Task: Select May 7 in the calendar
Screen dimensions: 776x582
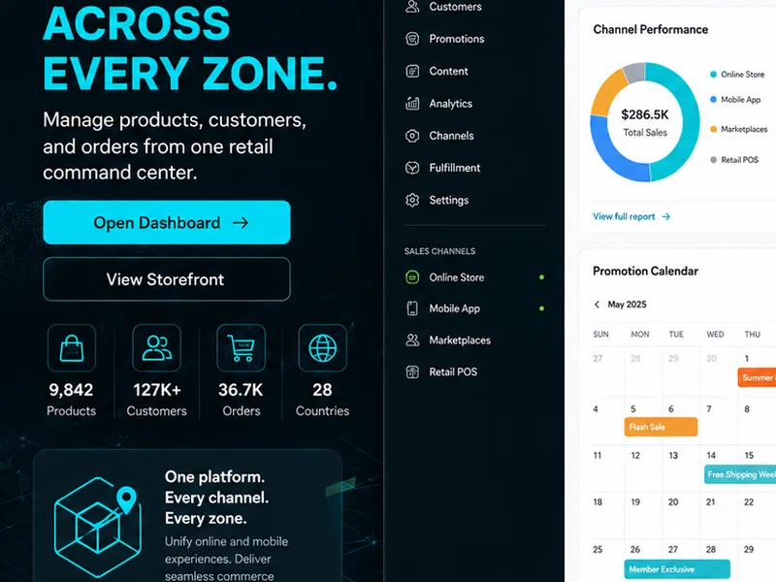Action: tap(709, 408)
